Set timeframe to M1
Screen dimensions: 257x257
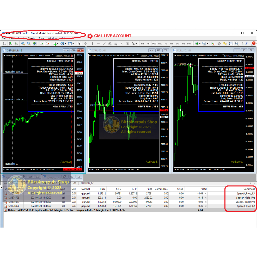(x=143, y=44)
